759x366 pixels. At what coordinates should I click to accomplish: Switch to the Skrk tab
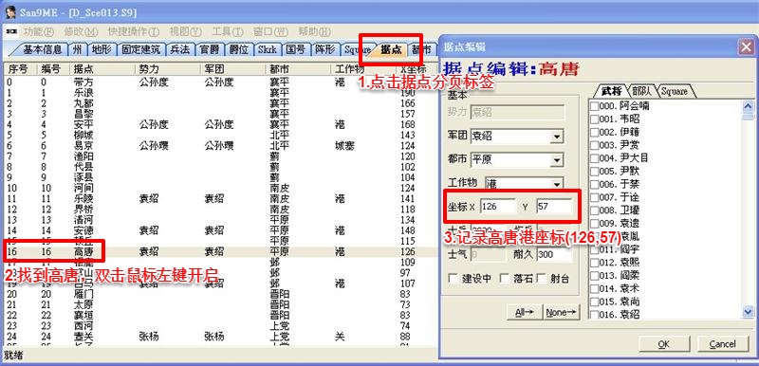[268, 49]
